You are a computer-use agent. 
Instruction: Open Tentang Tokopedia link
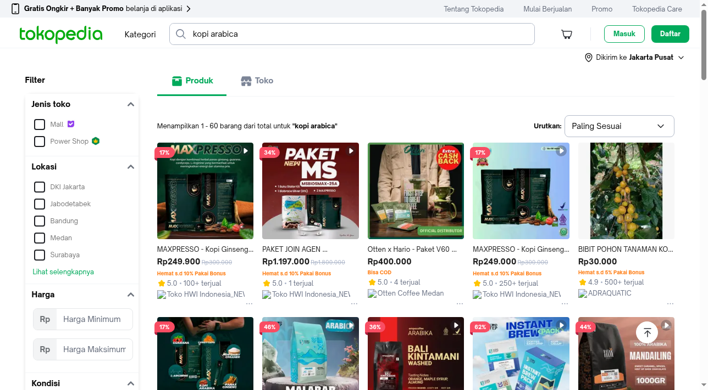[474, 9]
